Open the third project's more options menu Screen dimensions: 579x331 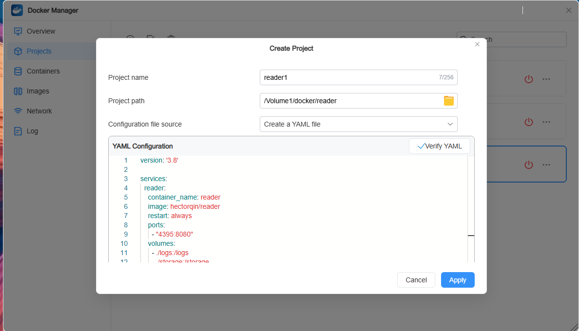pyautogui.click(x=546, y=165)
